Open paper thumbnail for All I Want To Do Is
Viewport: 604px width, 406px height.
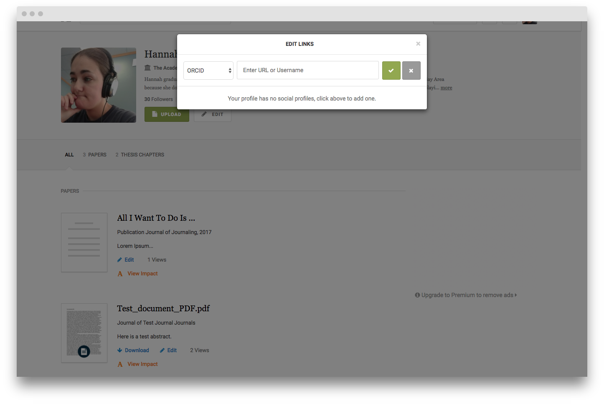(x=84, y=242)
